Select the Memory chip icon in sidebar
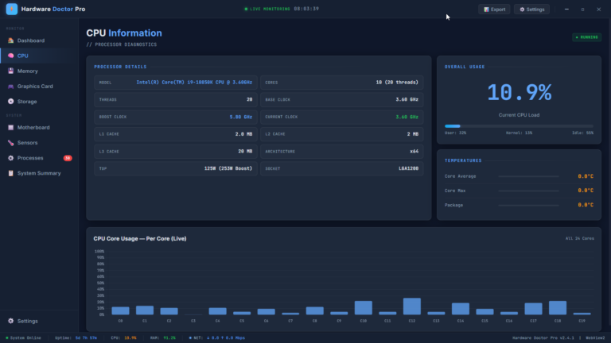The image size is (611, 343). click(10, 71)
